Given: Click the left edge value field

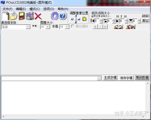Looking at the screenshot, I should 97,21.
